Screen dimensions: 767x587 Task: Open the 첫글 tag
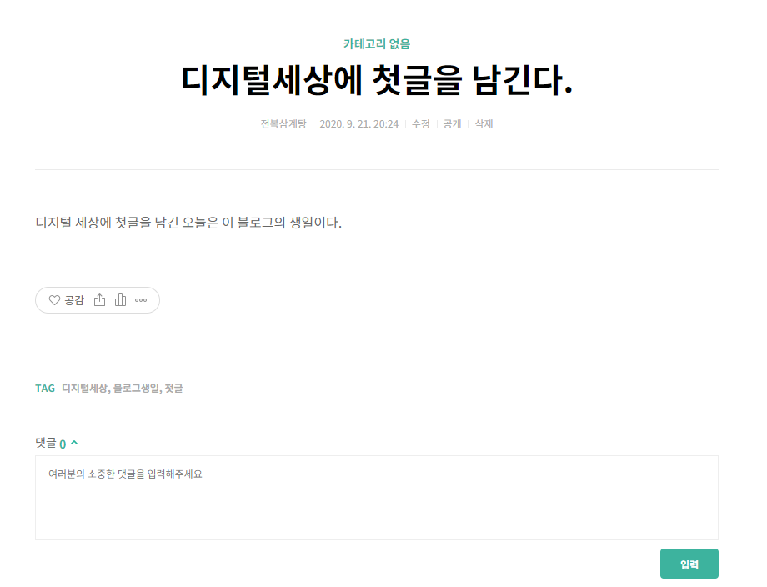(173, 389)
